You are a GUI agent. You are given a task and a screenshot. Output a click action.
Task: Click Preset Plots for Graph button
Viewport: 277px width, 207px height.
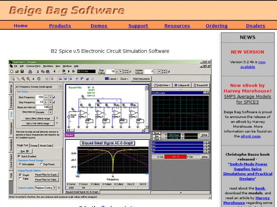click(x=46, y=175)
